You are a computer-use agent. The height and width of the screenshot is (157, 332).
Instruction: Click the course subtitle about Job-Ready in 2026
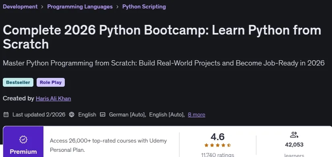[x=164, y=63]
